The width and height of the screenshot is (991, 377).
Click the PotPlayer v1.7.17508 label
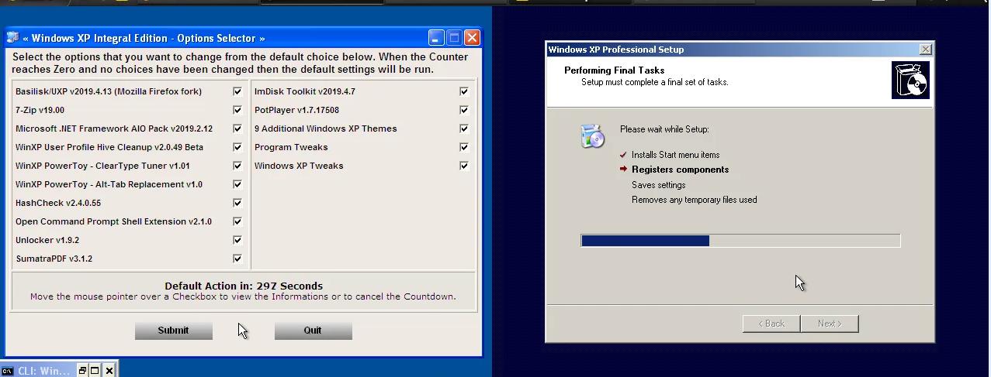pyautogui.click(x=296, y=110)
